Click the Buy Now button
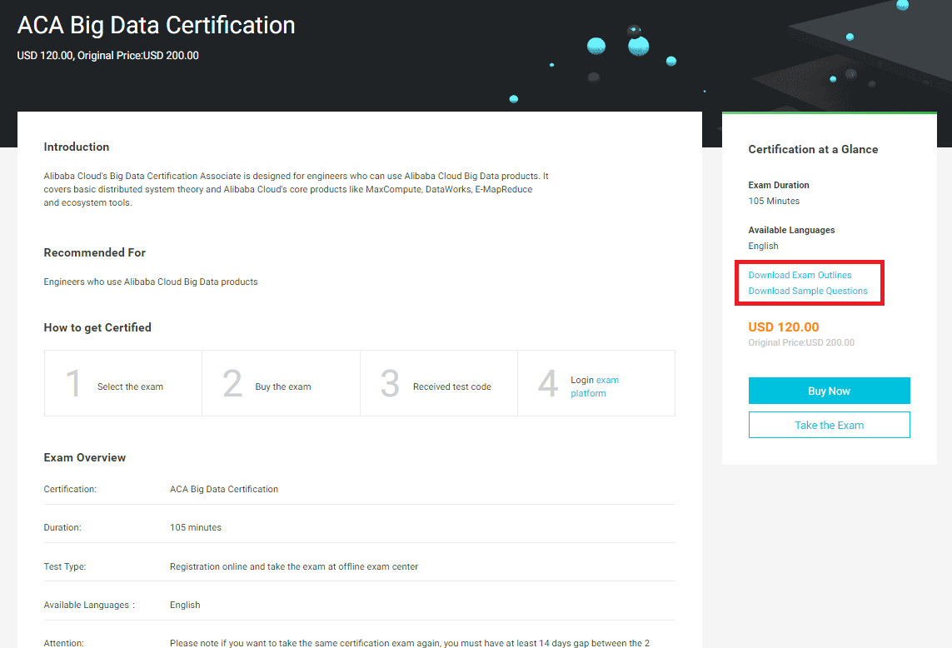Screen dimensions: 952x648 click(829, 391)
